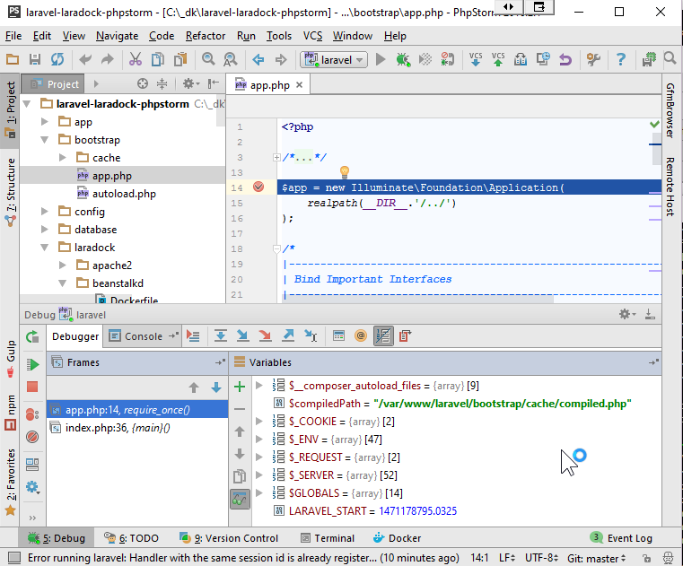Image resolution: width=683 pixels, height=566 pixels.
Task: Open Event Log
Action: pos(621,538)
